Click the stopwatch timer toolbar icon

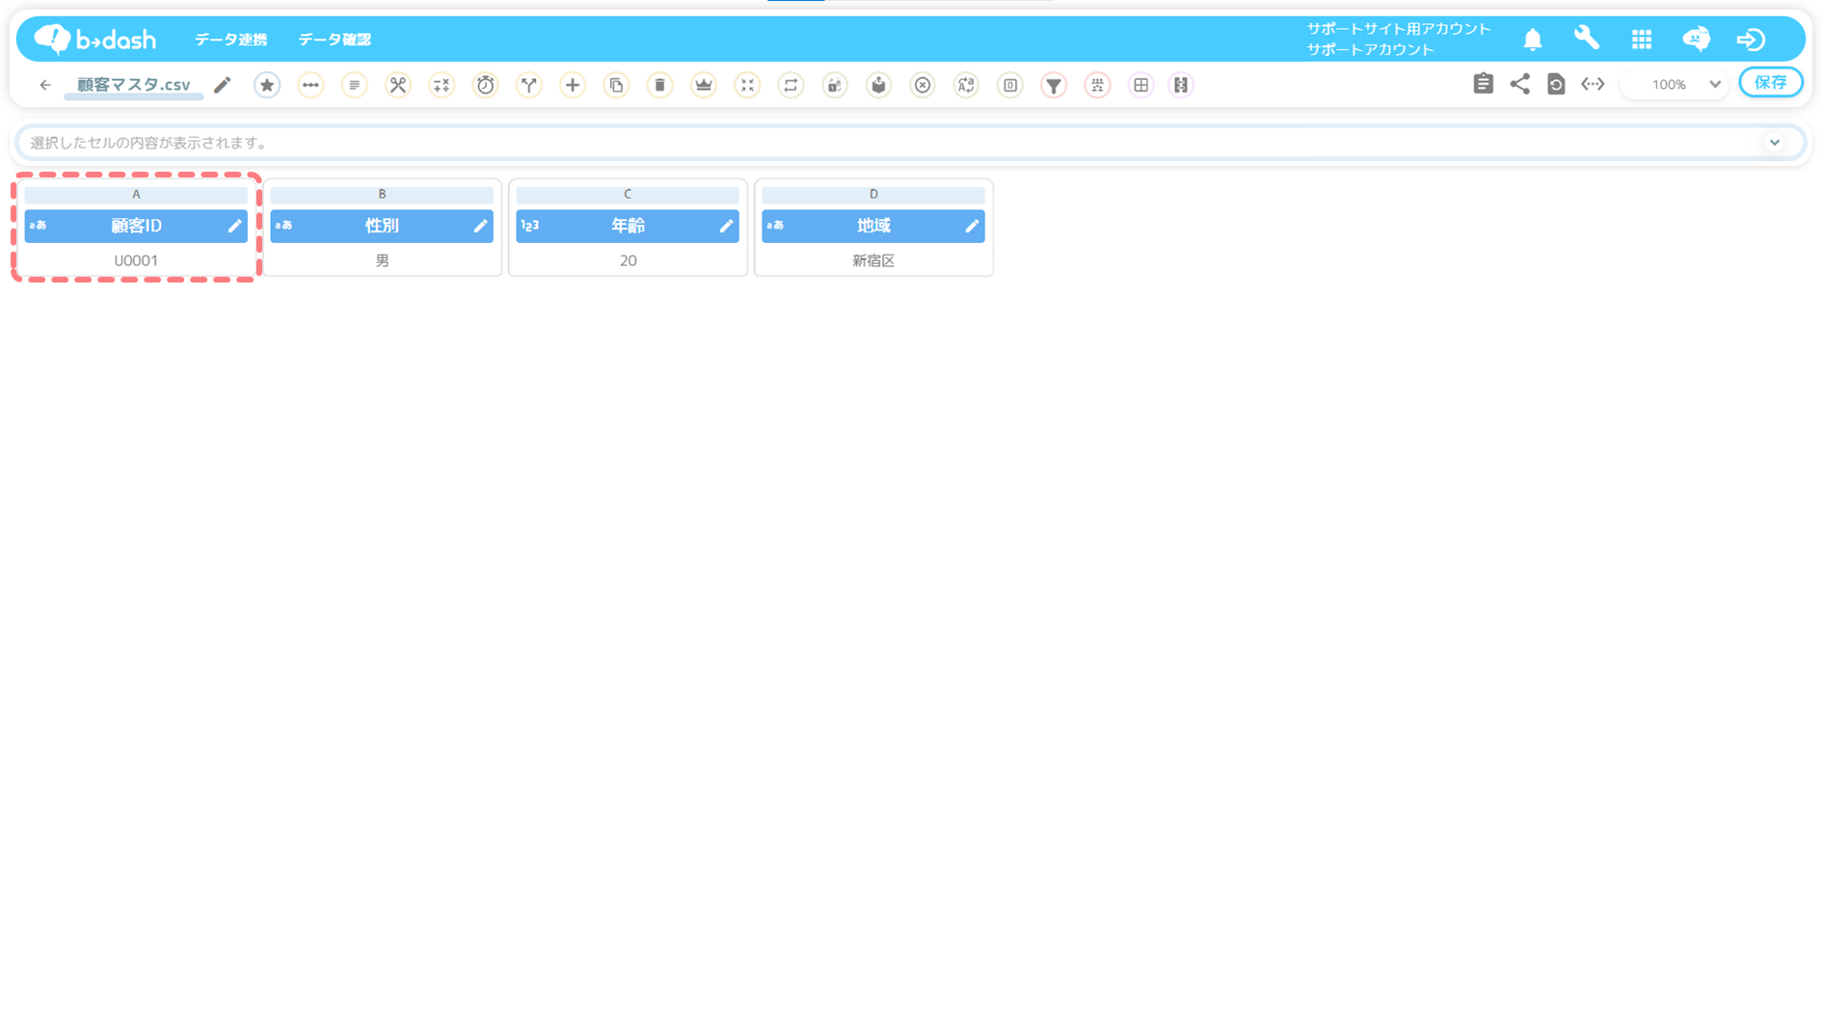485,85
